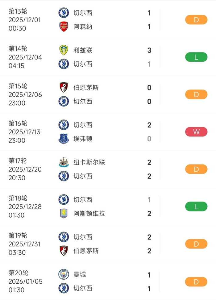Open team name 曼城
This screenshot has height=300, width=216.
(80, 274)
